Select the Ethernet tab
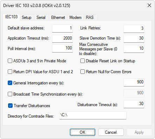Image resolution: width=155 pixels, height=139 pixels. pos(58,18)
